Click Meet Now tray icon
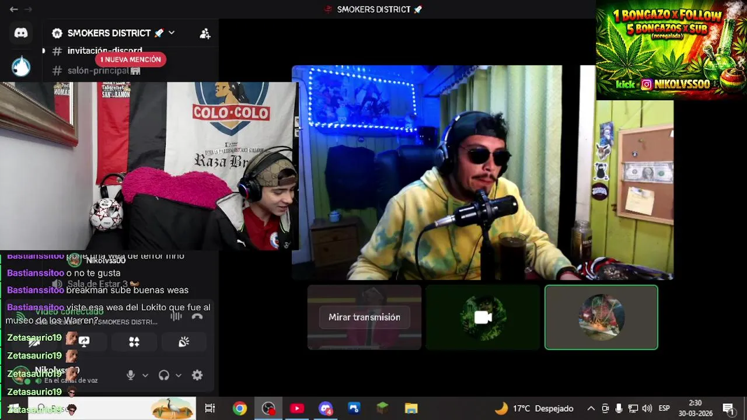The width and height of the screenshot is (747, 420). [x=605, y=408]
